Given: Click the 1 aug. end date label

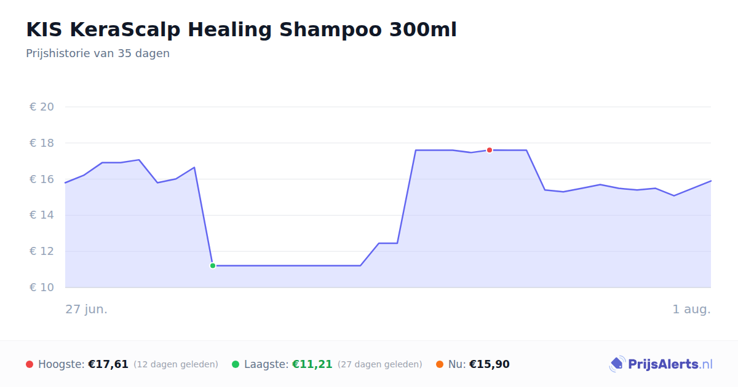Looking at the screenshot, I should tap(692, 309).
